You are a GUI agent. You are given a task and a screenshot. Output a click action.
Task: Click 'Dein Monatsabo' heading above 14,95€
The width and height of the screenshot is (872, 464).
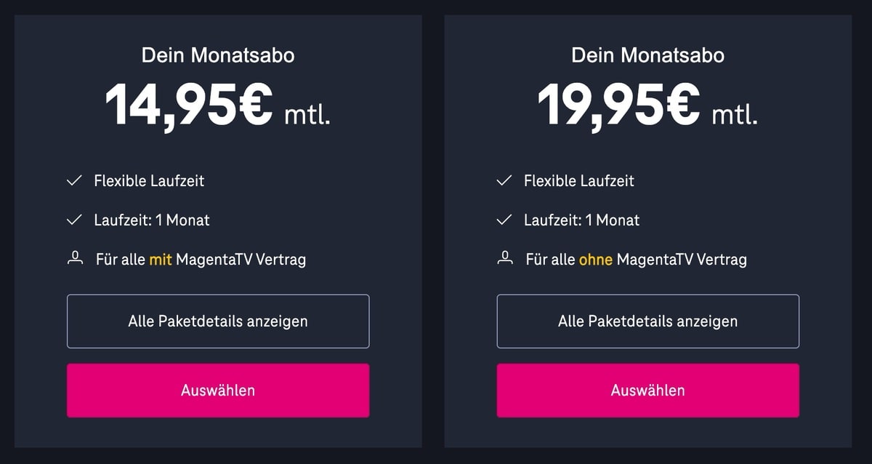point(218,55)
